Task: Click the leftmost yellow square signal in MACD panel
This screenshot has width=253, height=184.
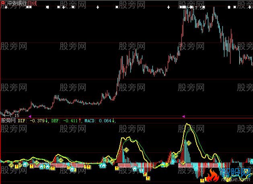Action: point(17,166)
